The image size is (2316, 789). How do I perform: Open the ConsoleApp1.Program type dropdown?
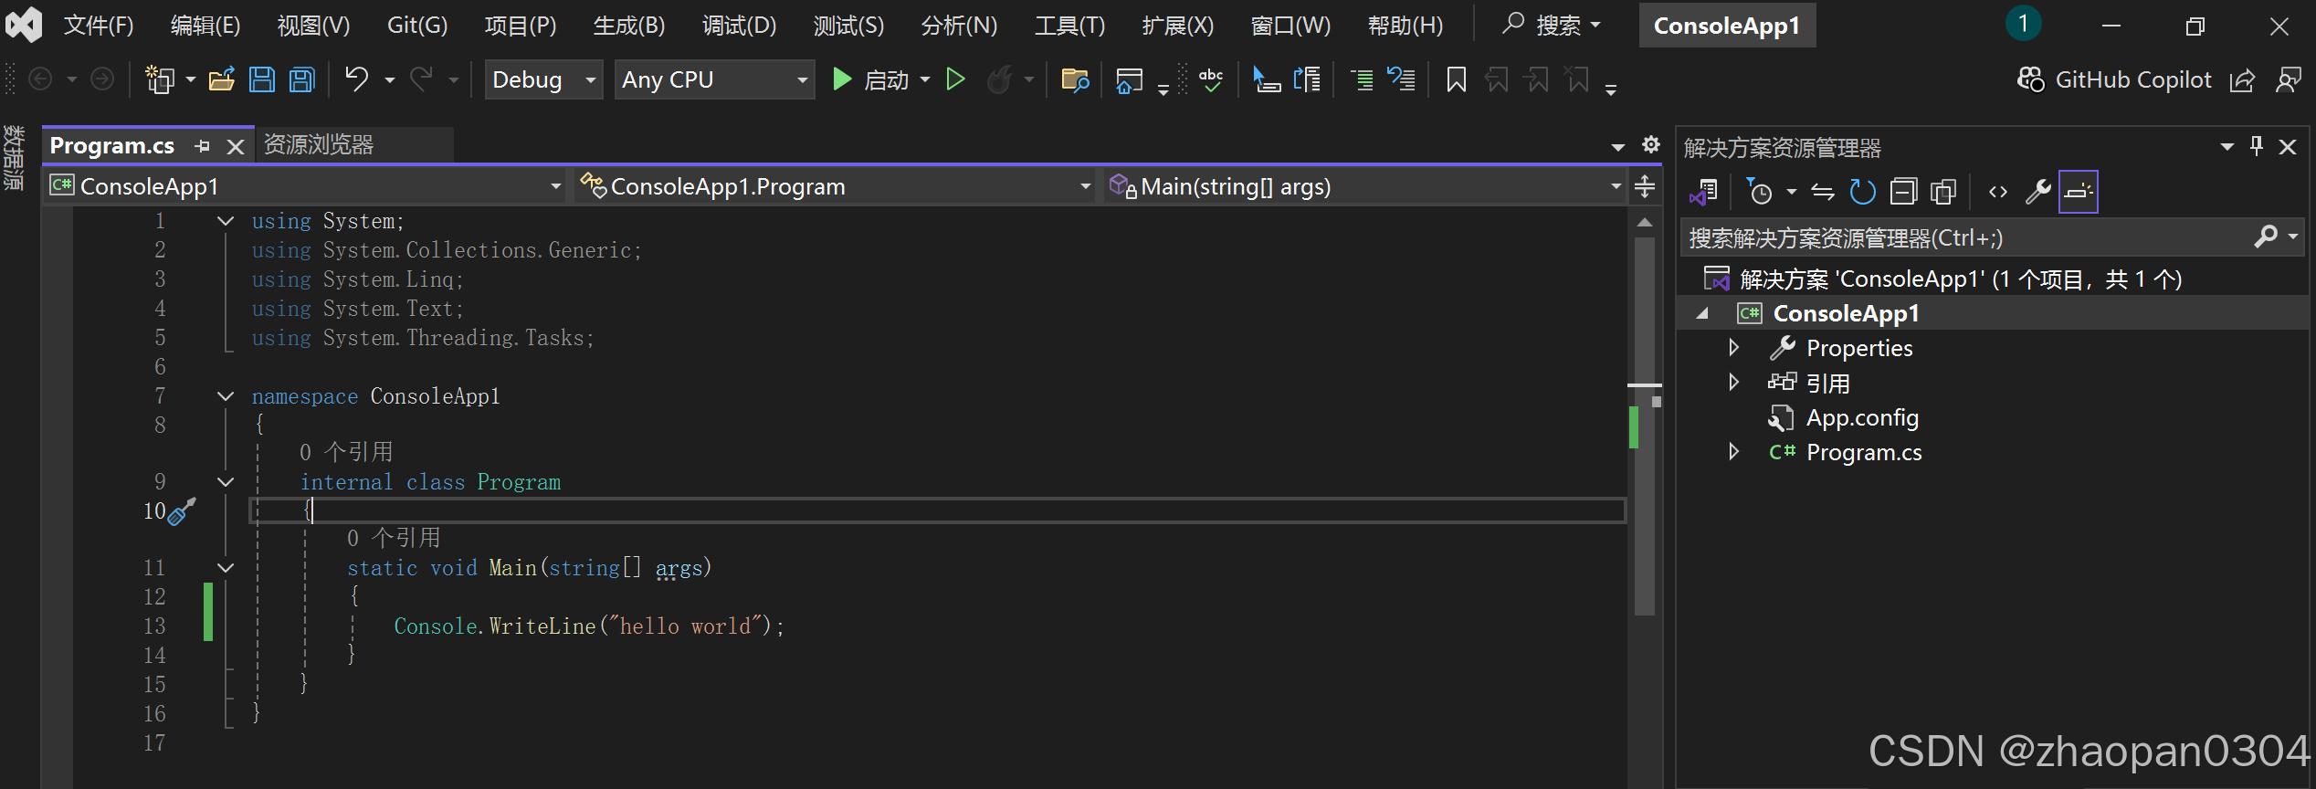point(836,186)
